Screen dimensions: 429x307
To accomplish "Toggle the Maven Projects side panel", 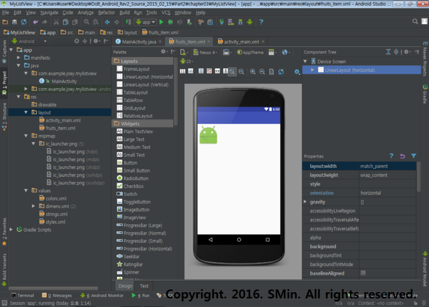I will [x=425, y=59].
